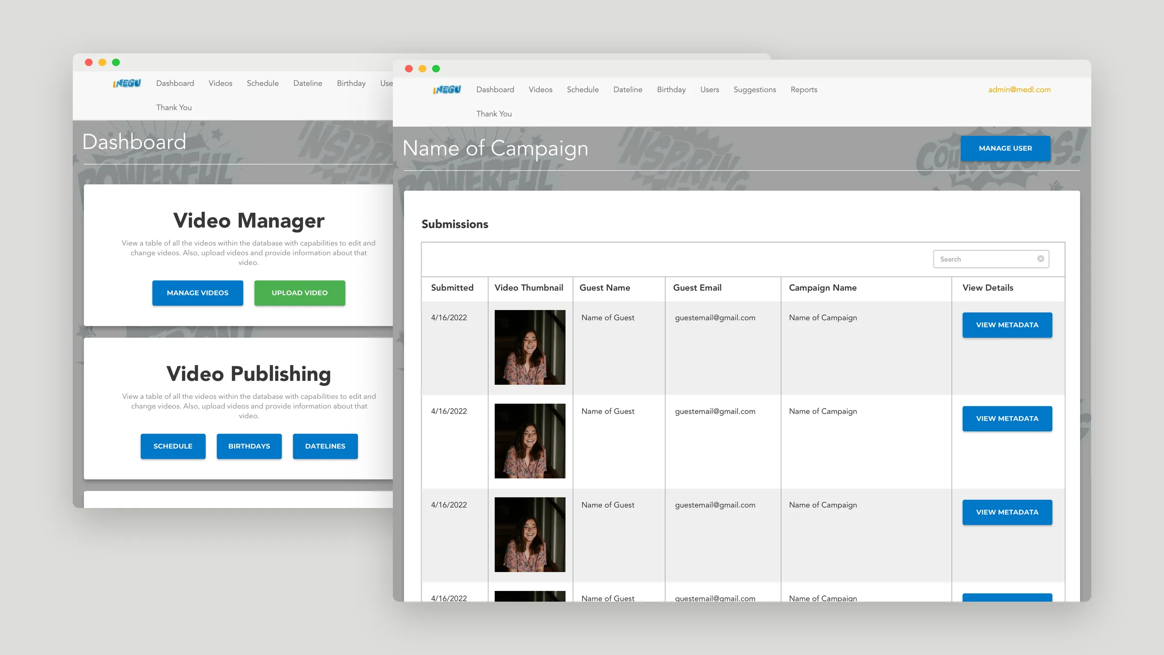Click the NEGU logo in the front window
Image resolution: width=1164 pixels, height=655 pixels.
(x=447, y=90)
